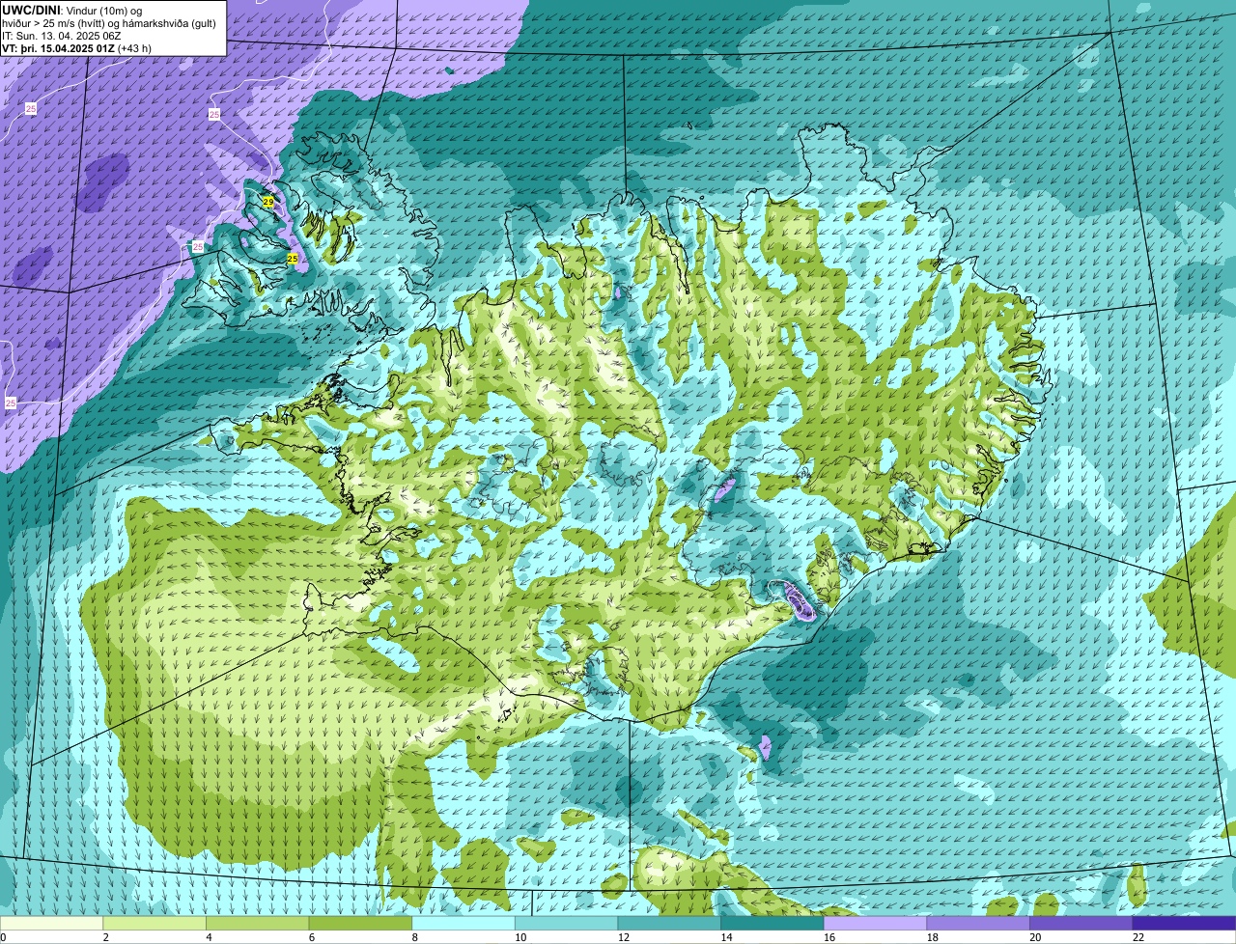Screen dimensions: 1236x944
Task: Pick the dark indigo above-22 legend swatch
Action: coord(1185,923)
